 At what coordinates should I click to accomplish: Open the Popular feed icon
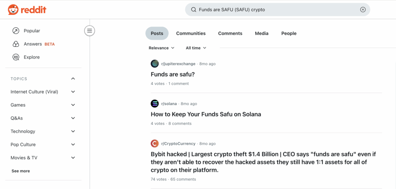16,31
